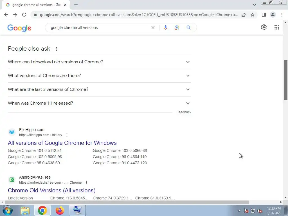
Task: Click the network tray icon
Action: (x=253, y=211)
